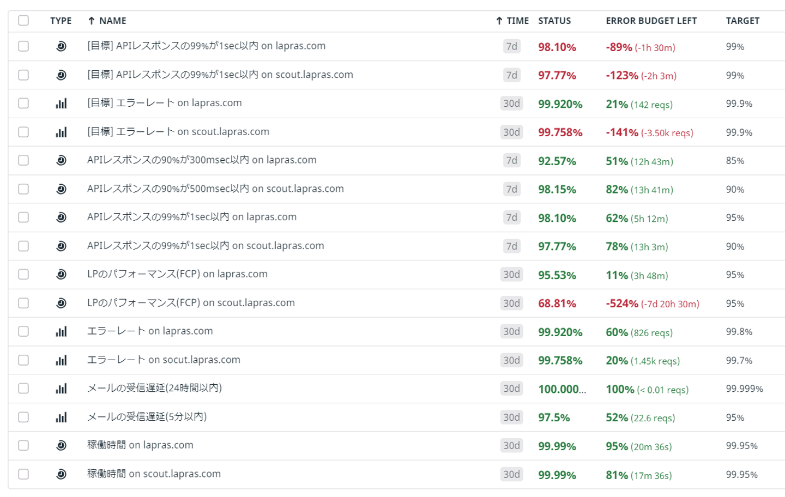Sort by the NAME column header
Screen dimensions: 785x497
tap(112, 21)
